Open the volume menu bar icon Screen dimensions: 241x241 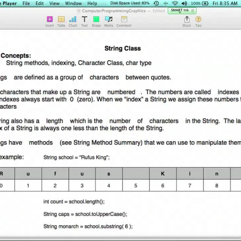tap(184, 3)
